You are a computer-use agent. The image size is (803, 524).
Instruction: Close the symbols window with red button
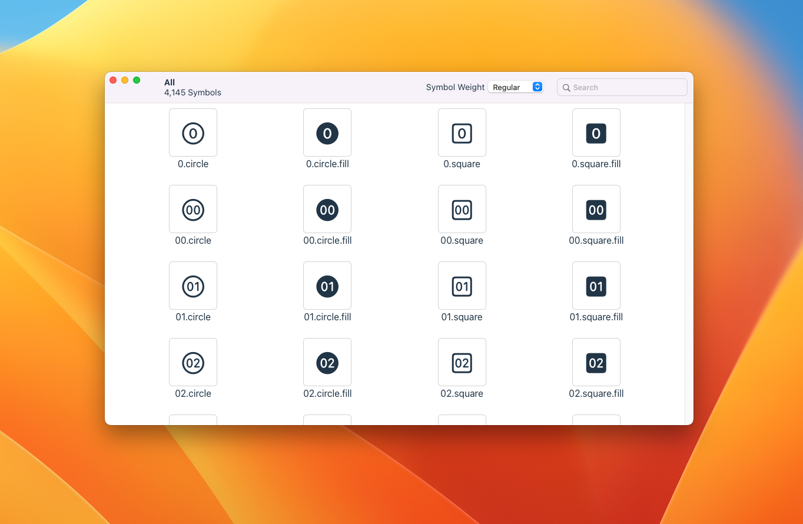[x=113, y=80]
